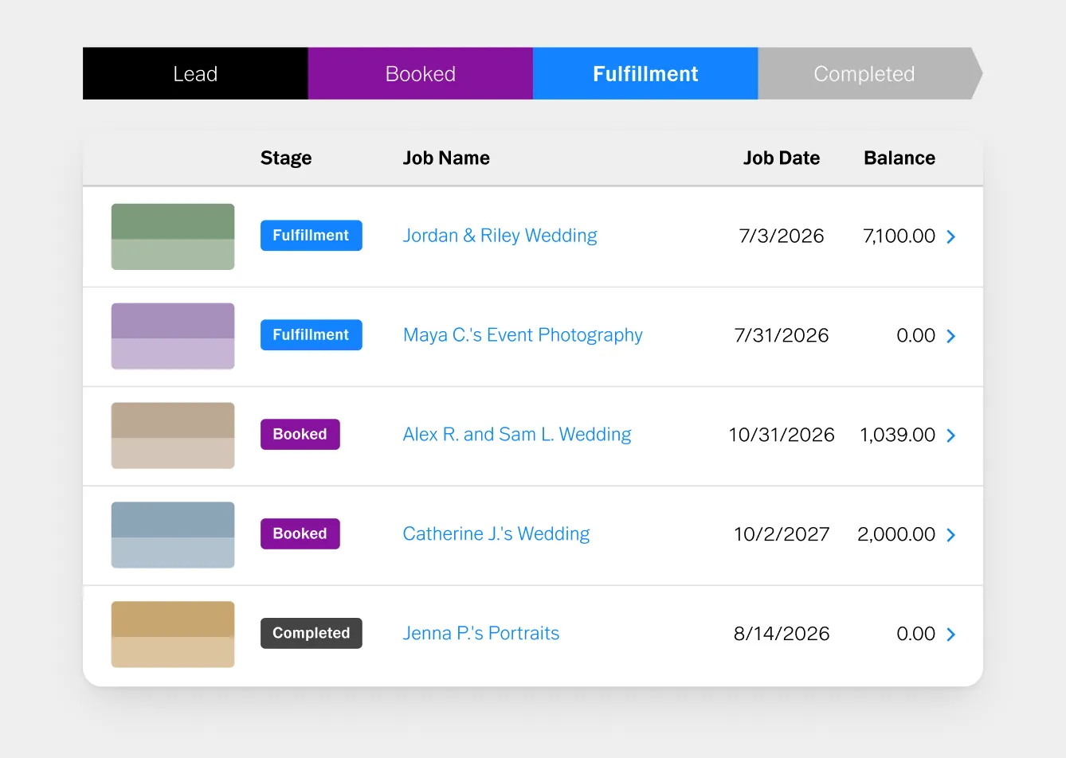Open the chevron arrow on Alex R. and Sam L. Wedding row

point(950,436)
